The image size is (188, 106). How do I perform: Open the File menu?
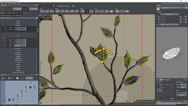2,3
